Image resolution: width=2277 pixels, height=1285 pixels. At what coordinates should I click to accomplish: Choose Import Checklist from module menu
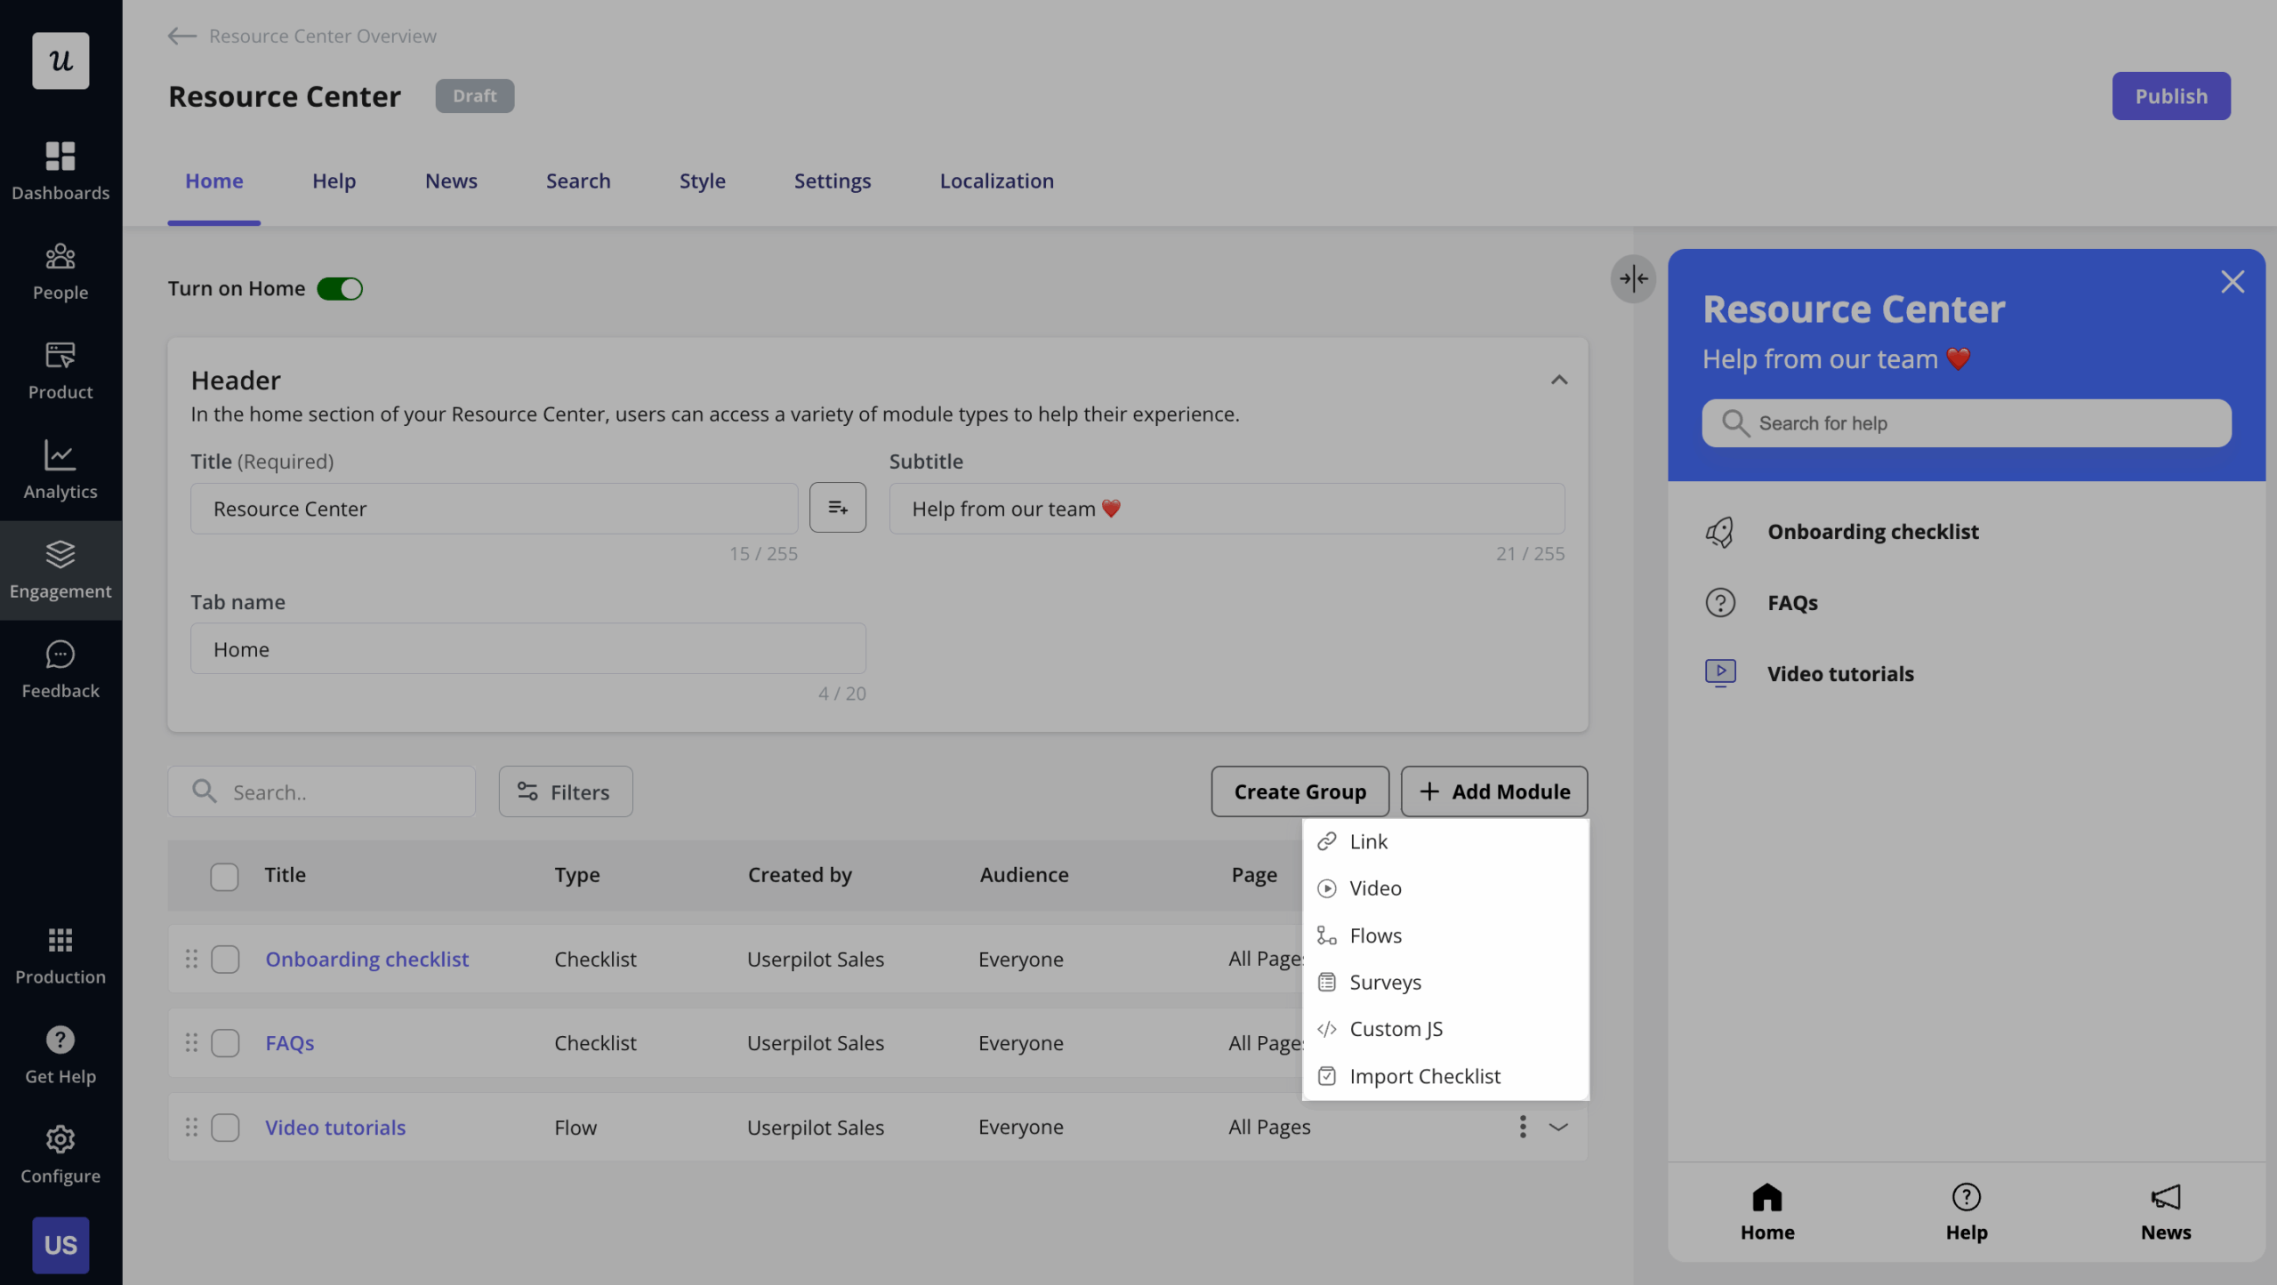[1424, 1076]
